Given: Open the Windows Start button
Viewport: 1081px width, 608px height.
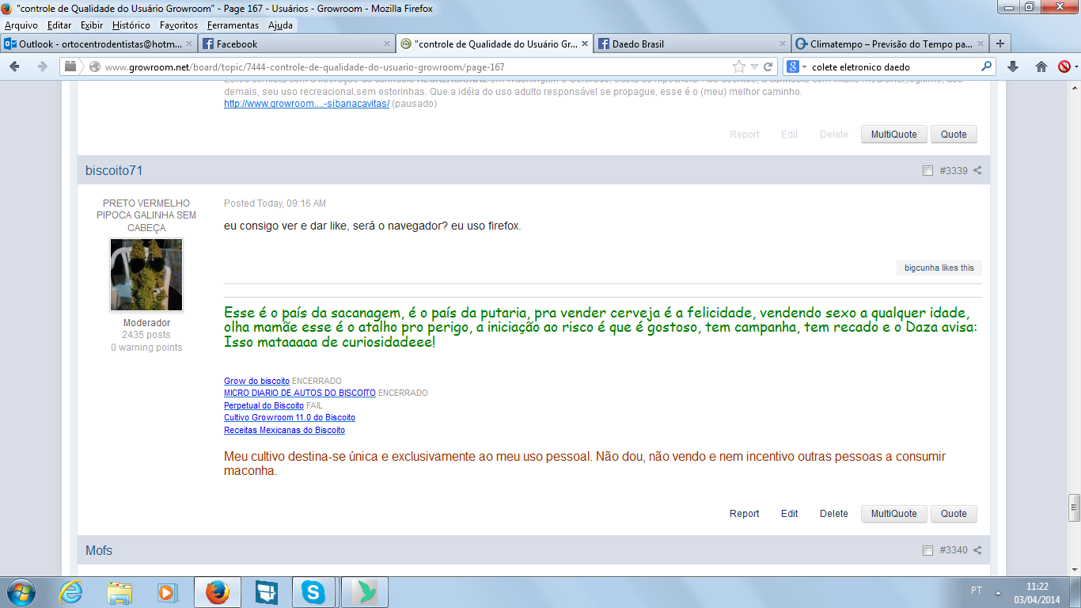Looking at the screenshot, I should click(x=20, y=592).
